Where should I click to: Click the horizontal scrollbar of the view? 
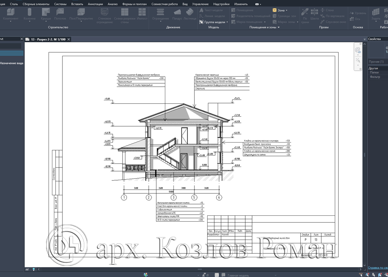(x=199, y=269)
